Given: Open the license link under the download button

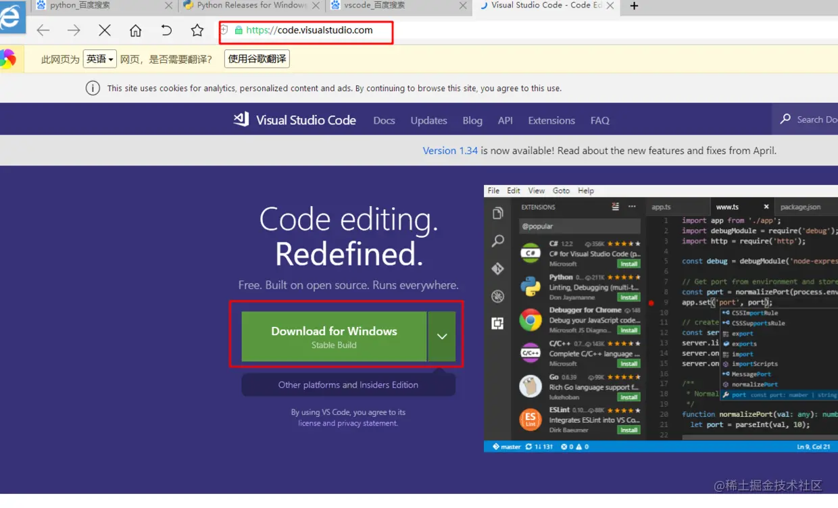Looking at the screenshot, I should tap(310, 424).
